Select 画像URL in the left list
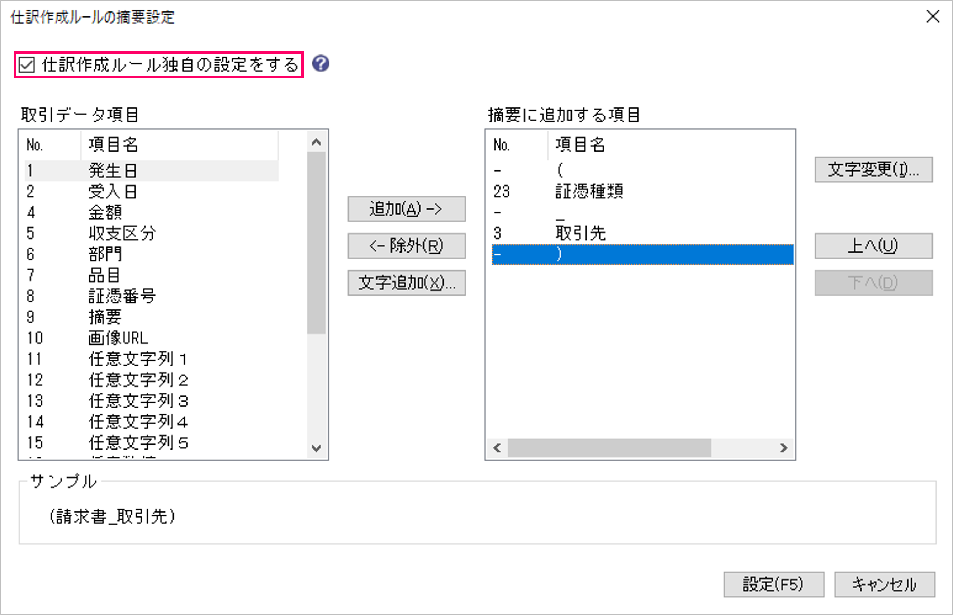This screenshot has width=953, height=615. [x=118, y=338]
